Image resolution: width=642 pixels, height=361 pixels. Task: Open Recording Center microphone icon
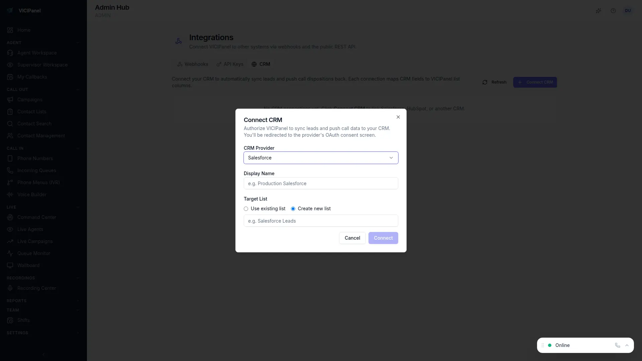coord(10,288)
